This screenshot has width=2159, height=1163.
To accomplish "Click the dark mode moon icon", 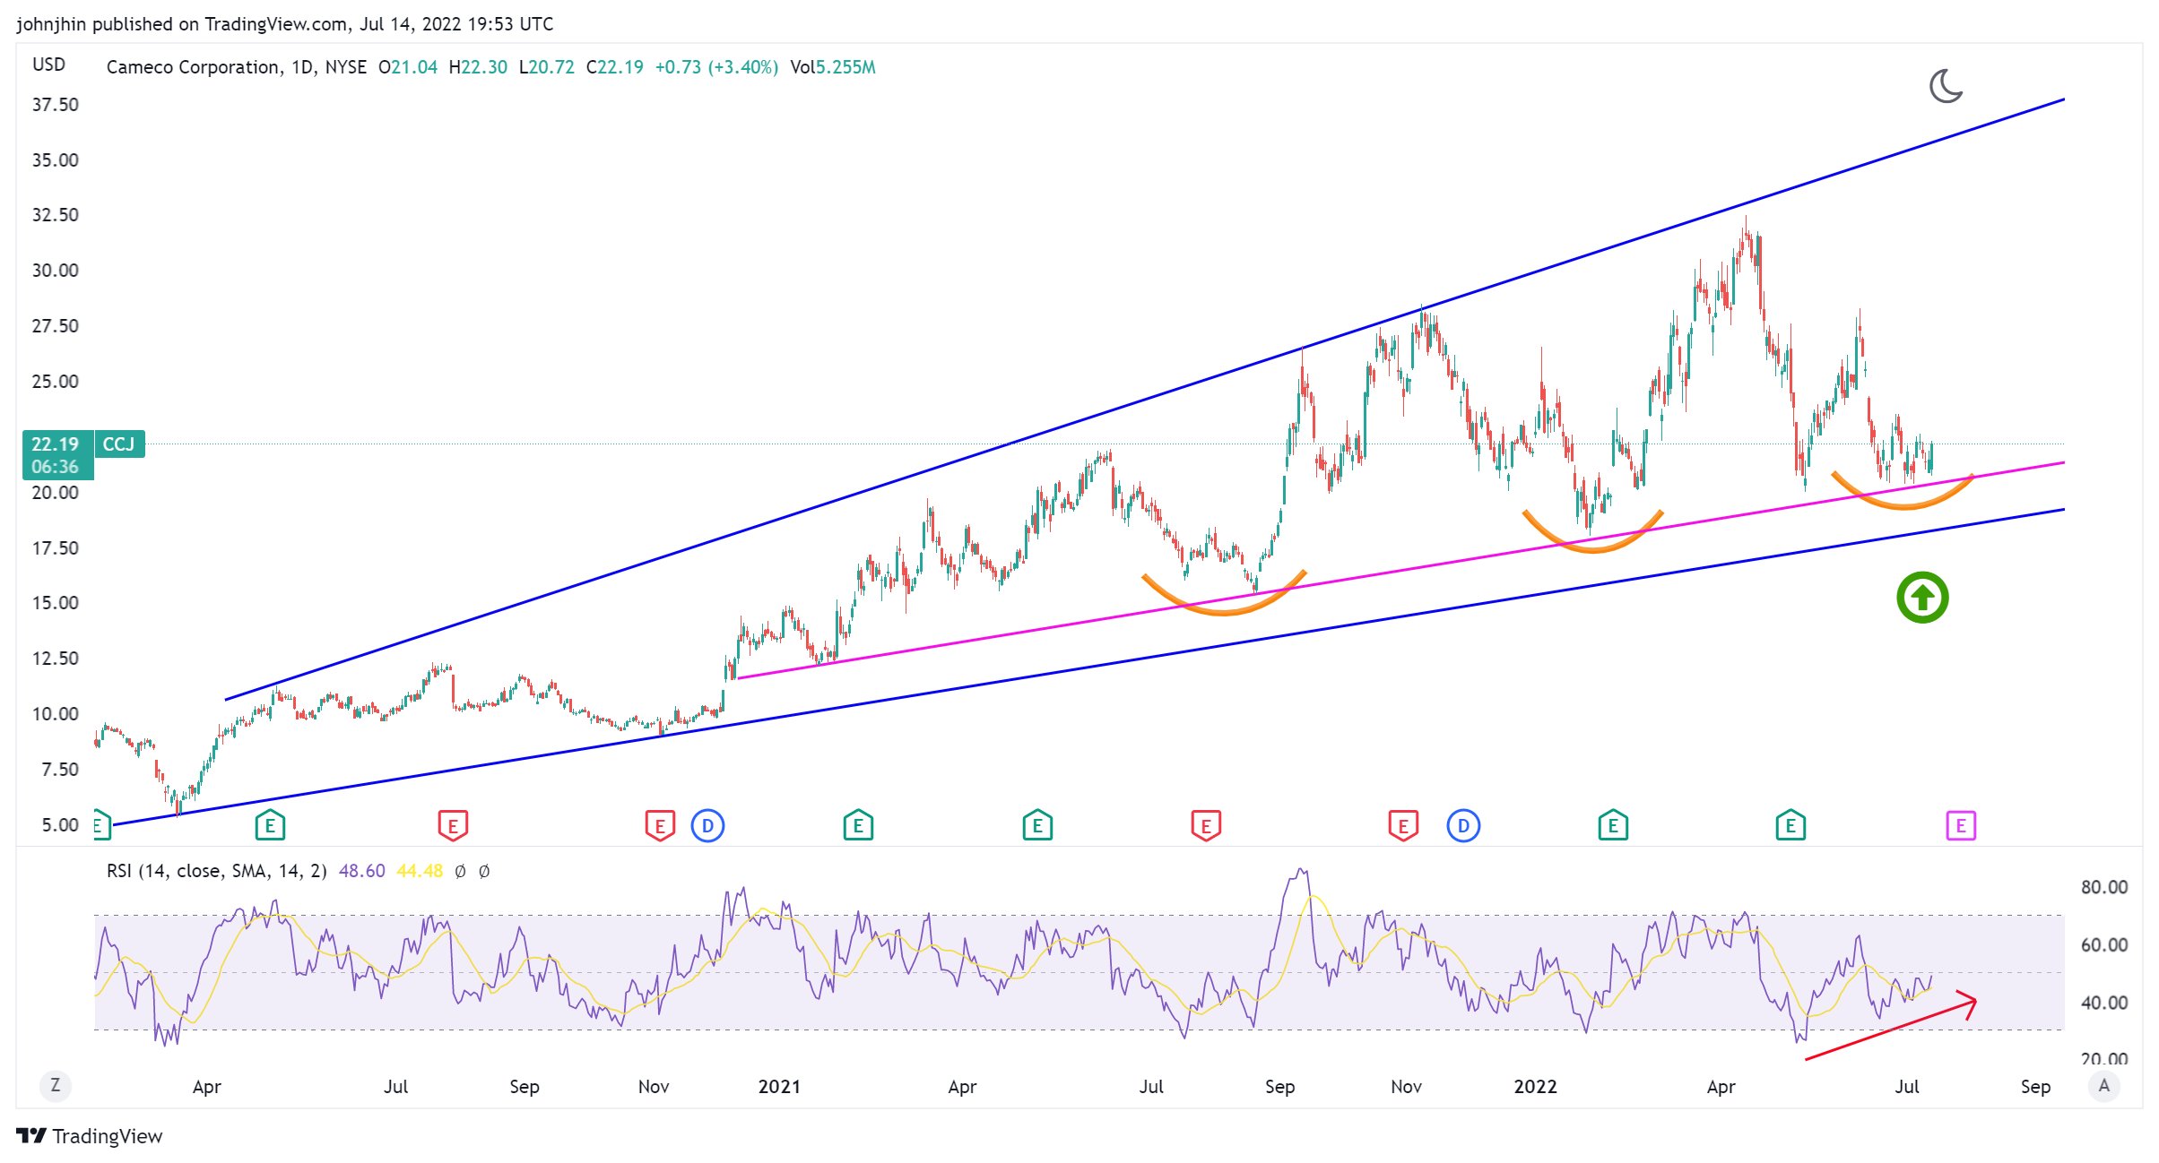I will 1945,86.
